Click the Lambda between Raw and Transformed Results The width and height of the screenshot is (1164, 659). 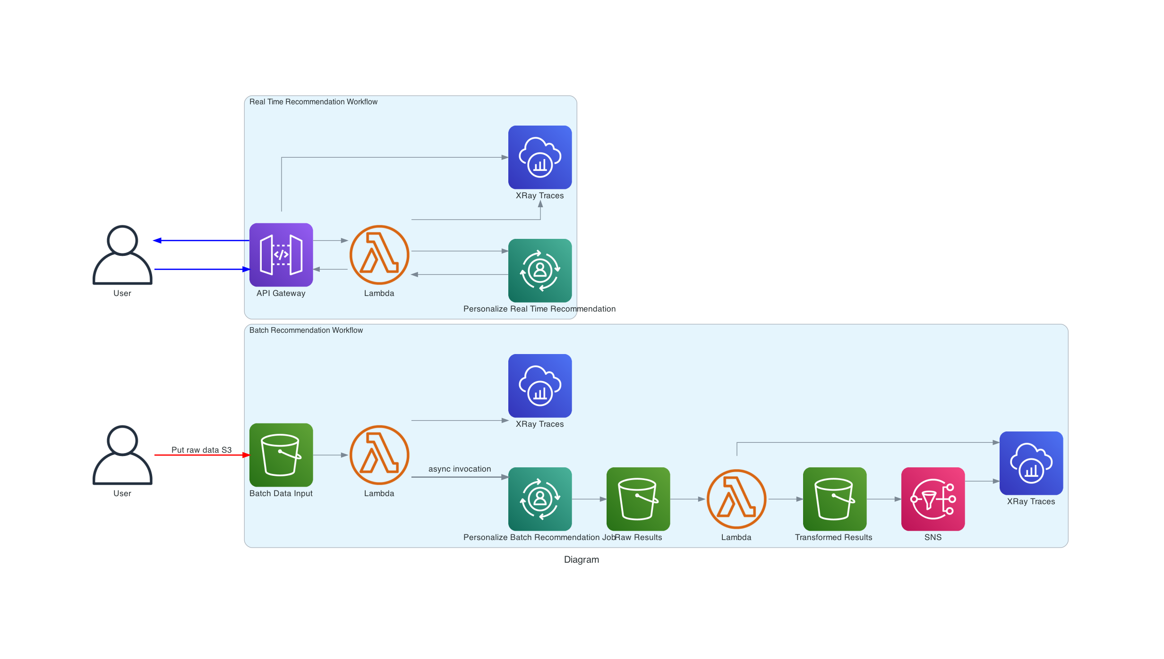click(x=736, y=499)
